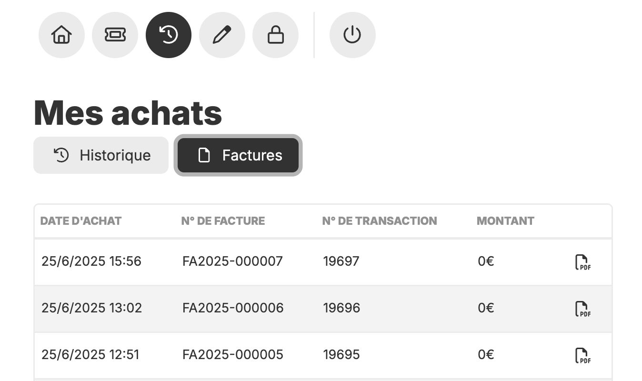Select transaction number 19696
The height and width of the screenshot is (381, 642).
[341, 308]
